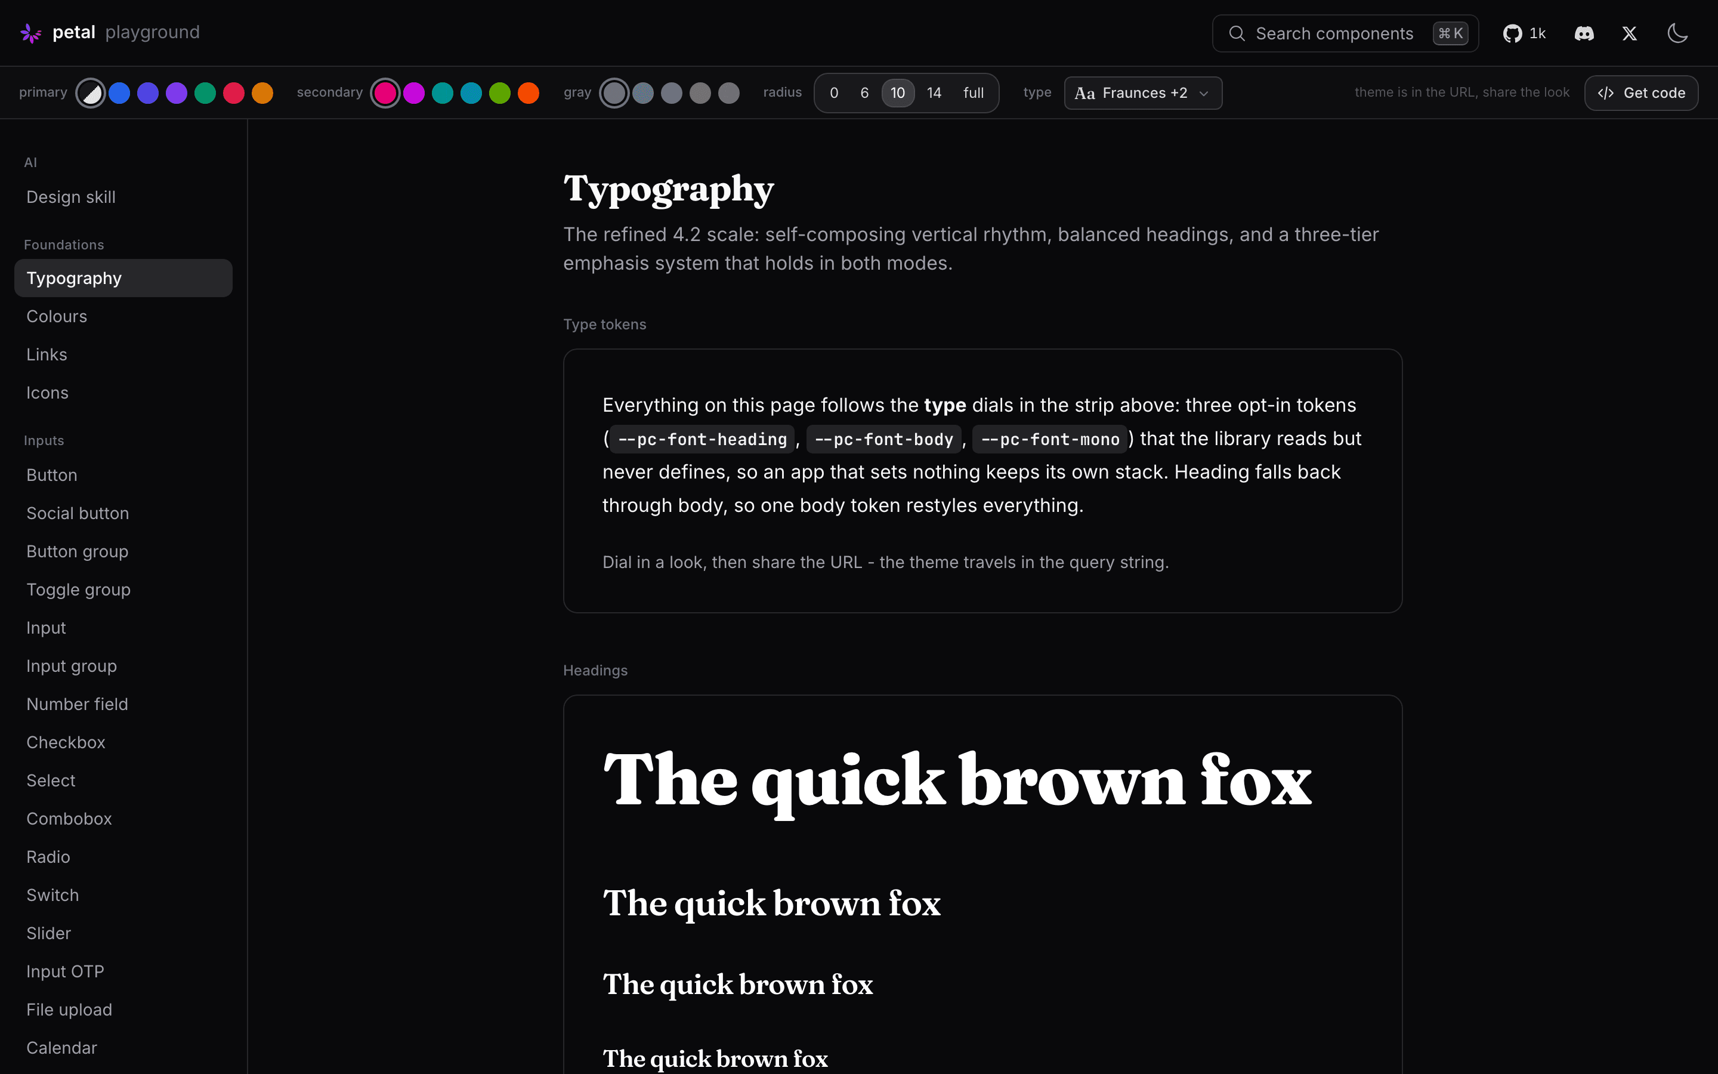
Task: Click the --pc-font-heading code token
Action: coord(702,440)
